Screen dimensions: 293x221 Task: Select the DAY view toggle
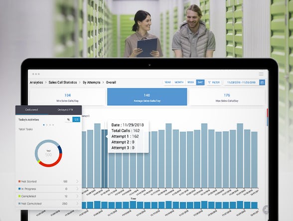coord(200,82)
